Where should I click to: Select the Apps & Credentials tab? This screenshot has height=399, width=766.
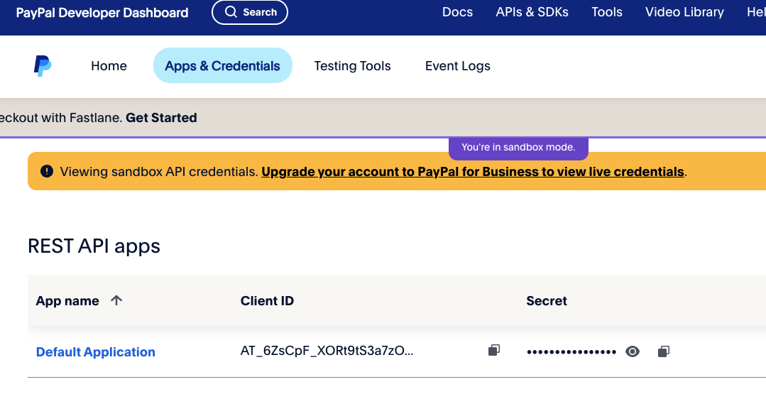click(x=223, y=65)
